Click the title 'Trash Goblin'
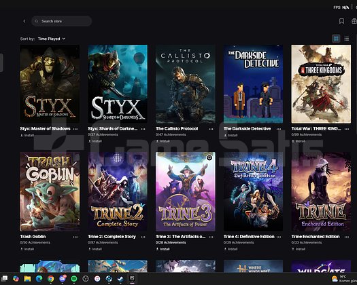This screenshot has width=357, height=285. tap(33, 237)
